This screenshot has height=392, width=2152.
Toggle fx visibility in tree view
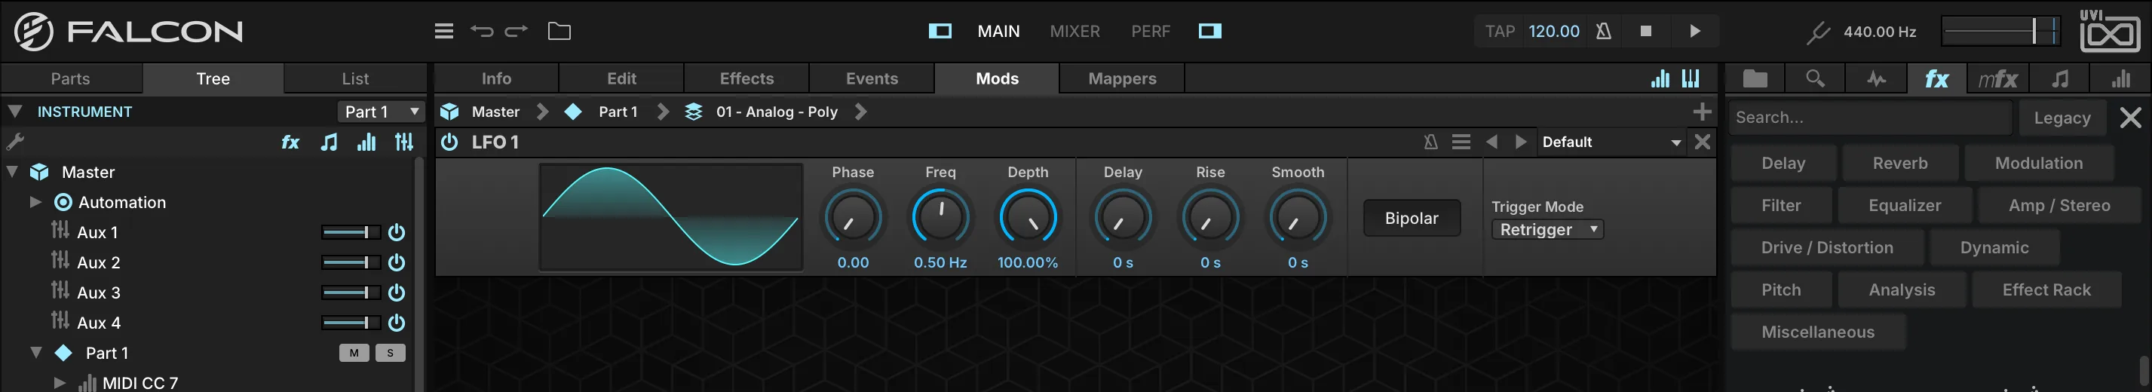tap(290, 142)
